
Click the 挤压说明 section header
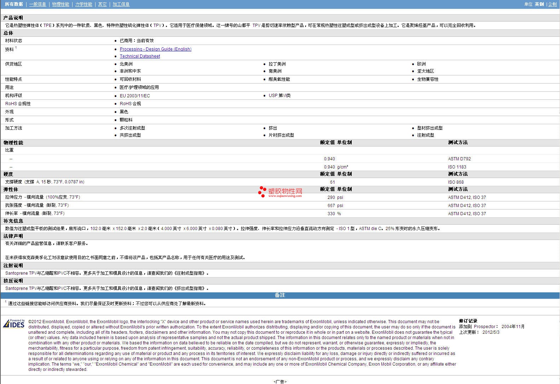click(13, 281)
